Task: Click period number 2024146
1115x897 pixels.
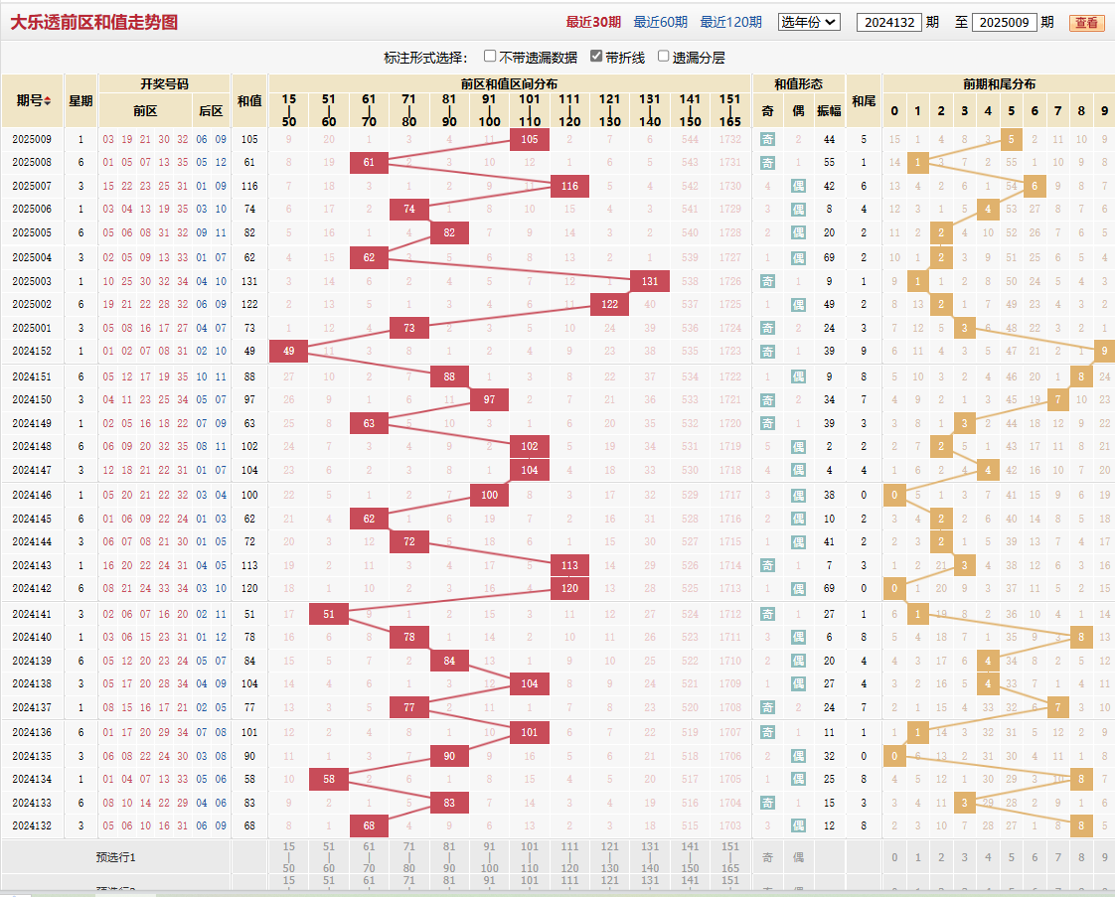Action: coord(32,496)
